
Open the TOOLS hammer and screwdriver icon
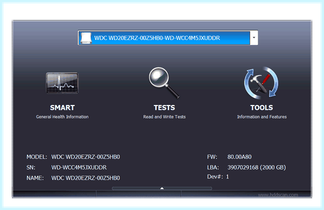(261, 83)
